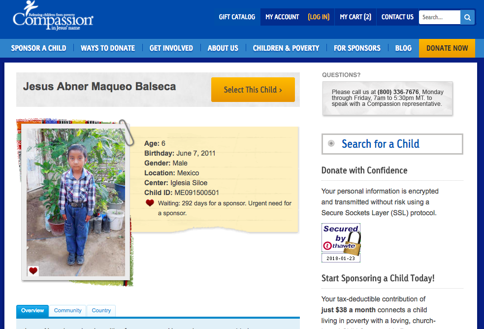Viewport: 484px width, 329px height.
Task: Open the Children & Poverty menu
Action: click(286, 48)
